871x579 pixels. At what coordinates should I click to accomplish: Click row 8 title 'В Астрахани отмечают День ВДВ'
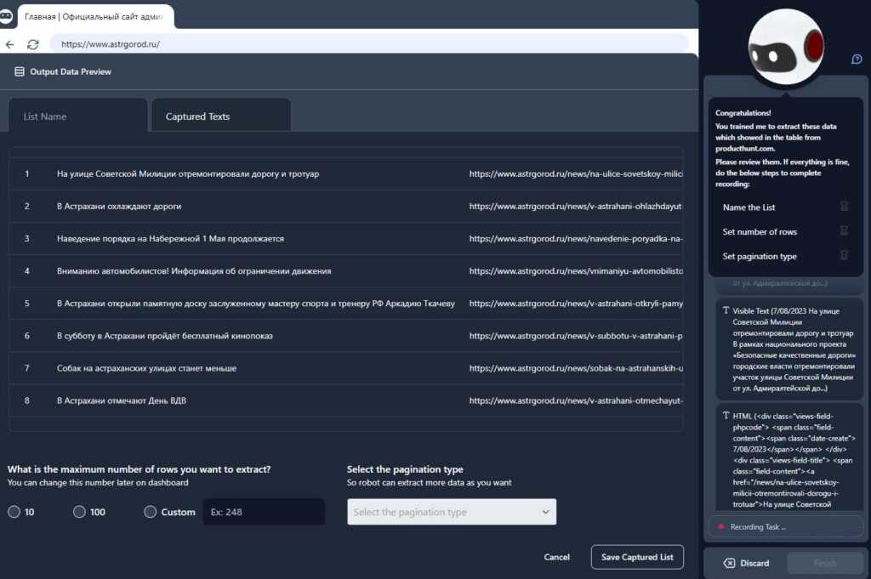point(121,400)
